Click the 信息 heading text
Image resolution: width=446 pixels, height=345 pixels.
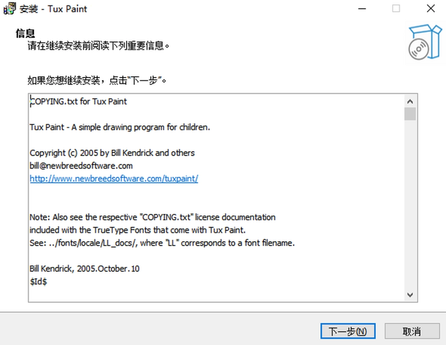tap(25, 33)
